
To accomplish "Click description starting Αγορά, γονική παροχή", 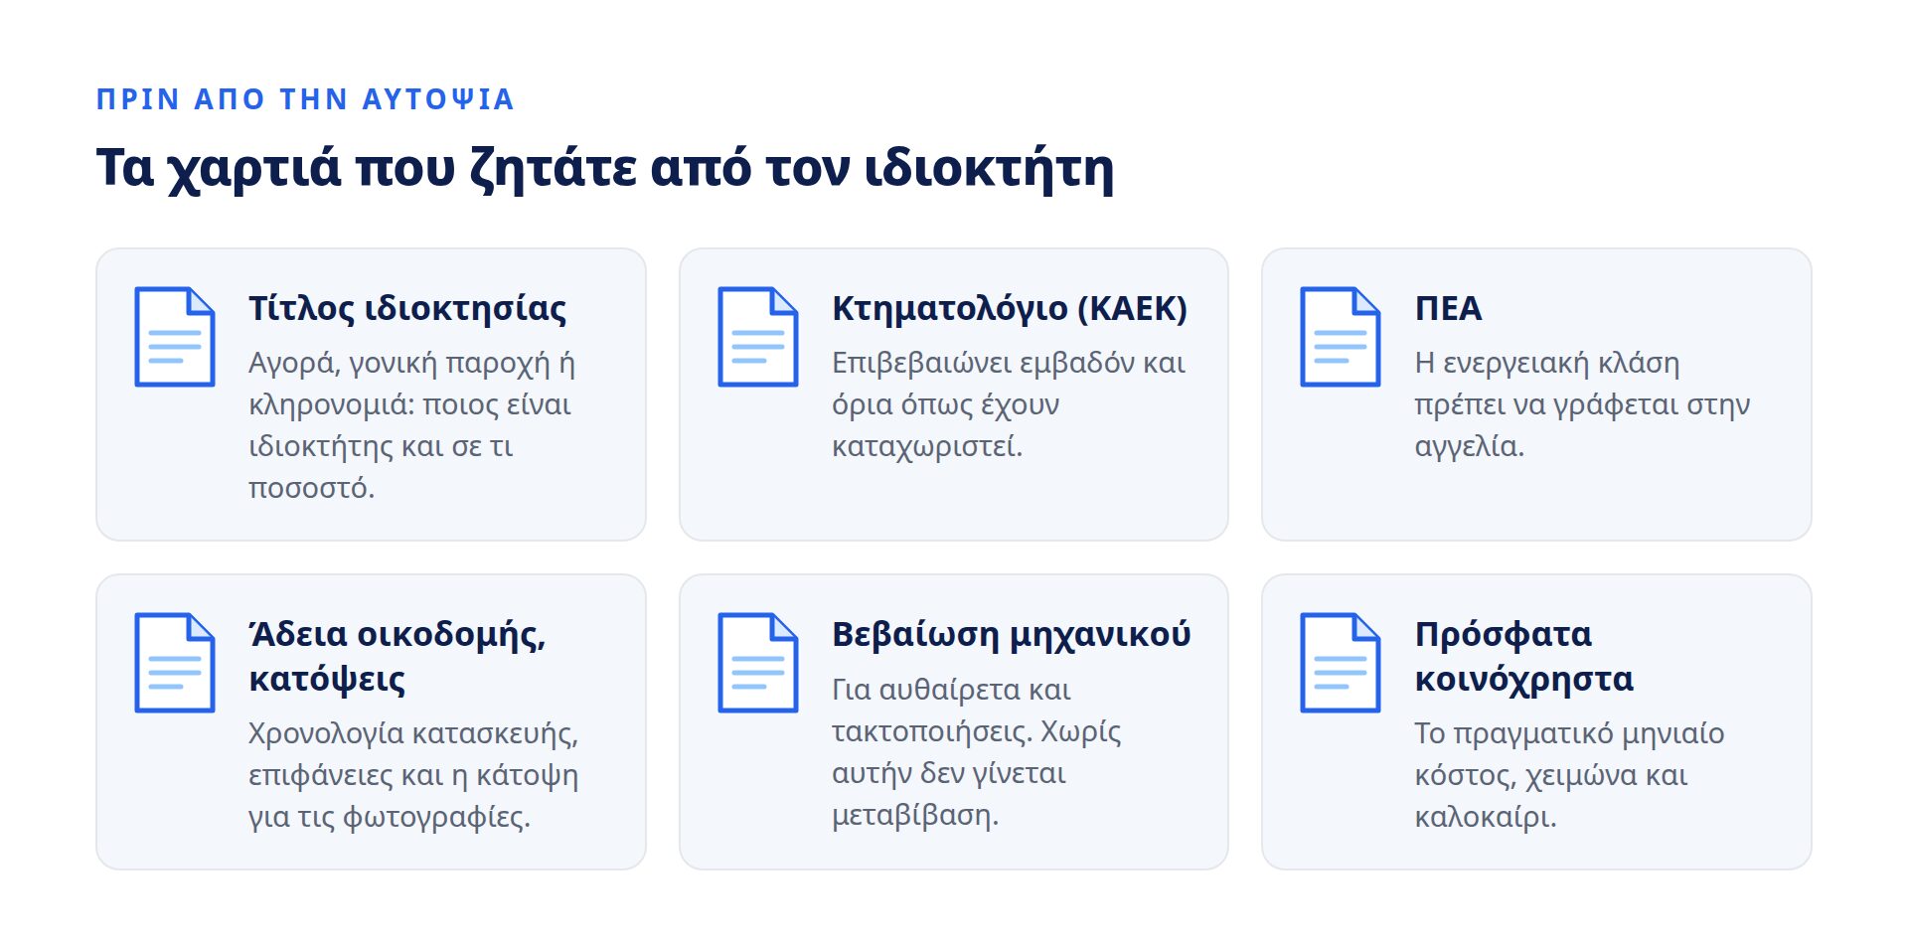I will [412, 425].
